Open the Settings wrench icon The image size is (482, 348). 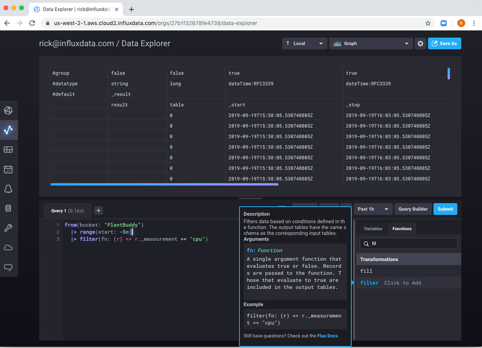[x=8, y=228]
